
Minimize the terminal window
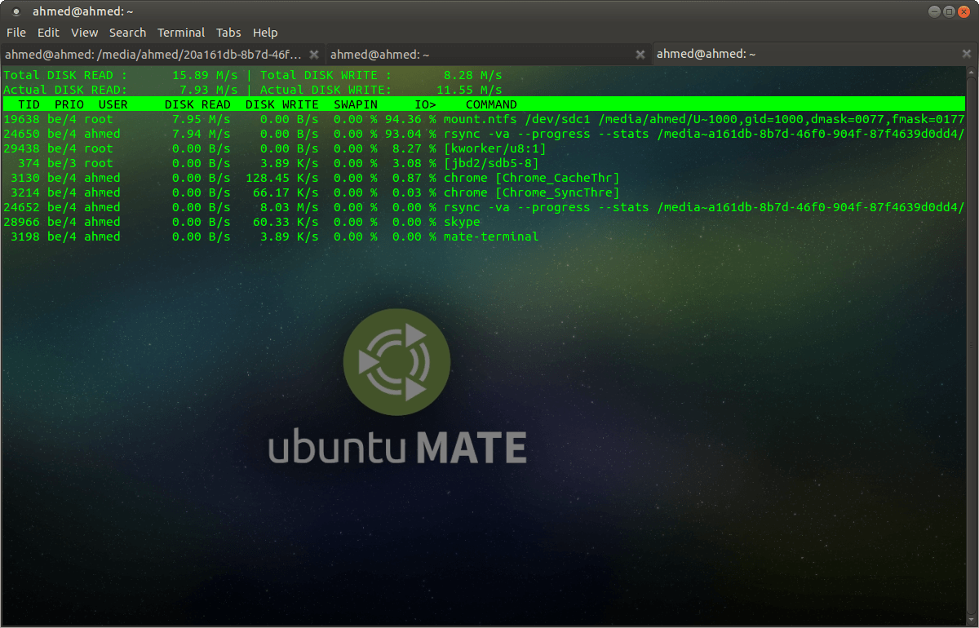[x=934, y=11]
